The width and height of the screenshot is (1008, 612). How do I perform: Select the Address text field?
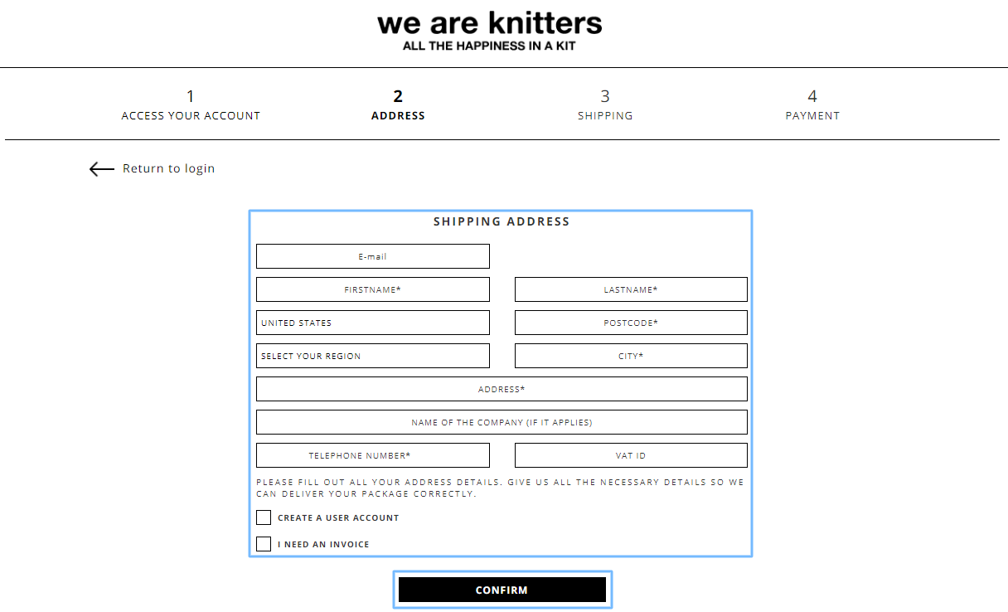(502, 389)
